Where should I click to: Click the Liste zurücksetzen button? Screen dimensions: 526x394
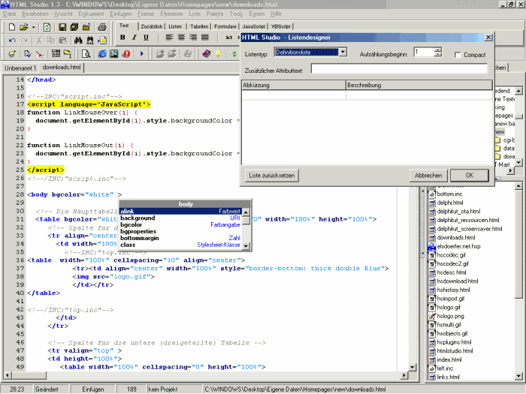[271, 175]
